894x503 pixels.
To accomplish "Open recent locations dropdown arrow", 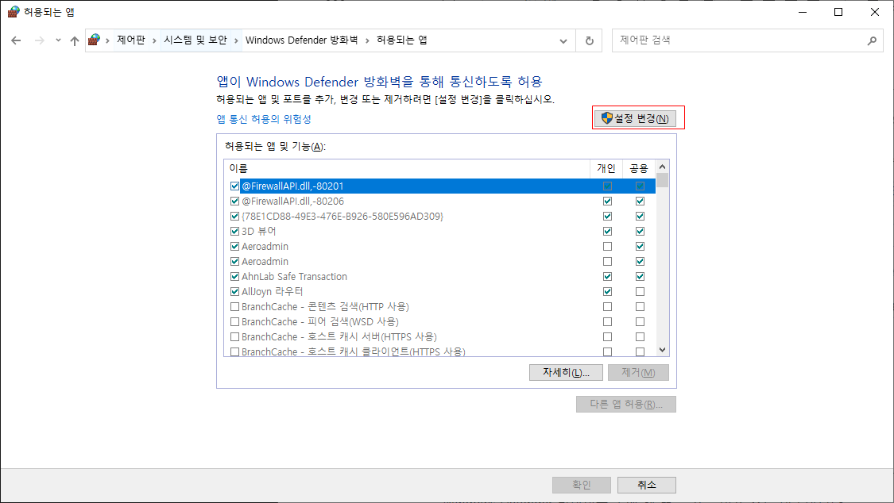I will click(x=58, y=40).
